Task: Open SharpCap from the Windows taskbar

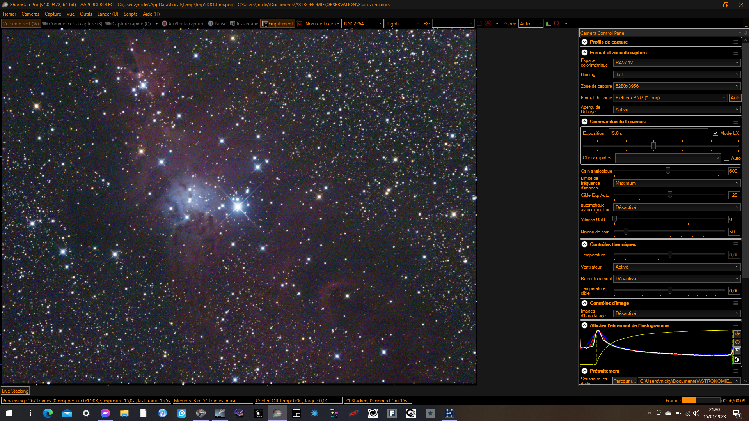Action: coord(277,413)
